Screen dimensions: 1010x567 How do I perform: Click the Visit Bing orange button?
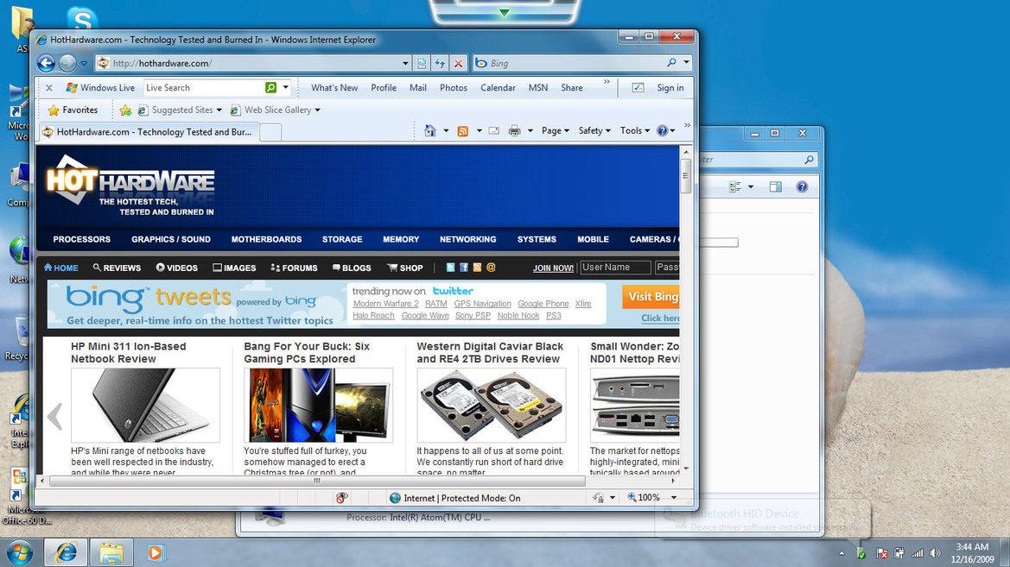(x=651, y=297)
